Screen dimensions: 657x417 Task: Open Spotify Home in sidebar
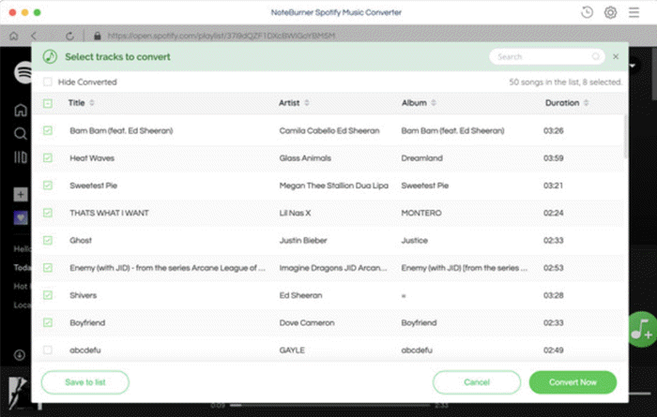tap(21, 110)
